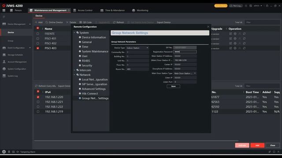
Task: Switch to the Person tab
Action: click(x=16, y=11)
